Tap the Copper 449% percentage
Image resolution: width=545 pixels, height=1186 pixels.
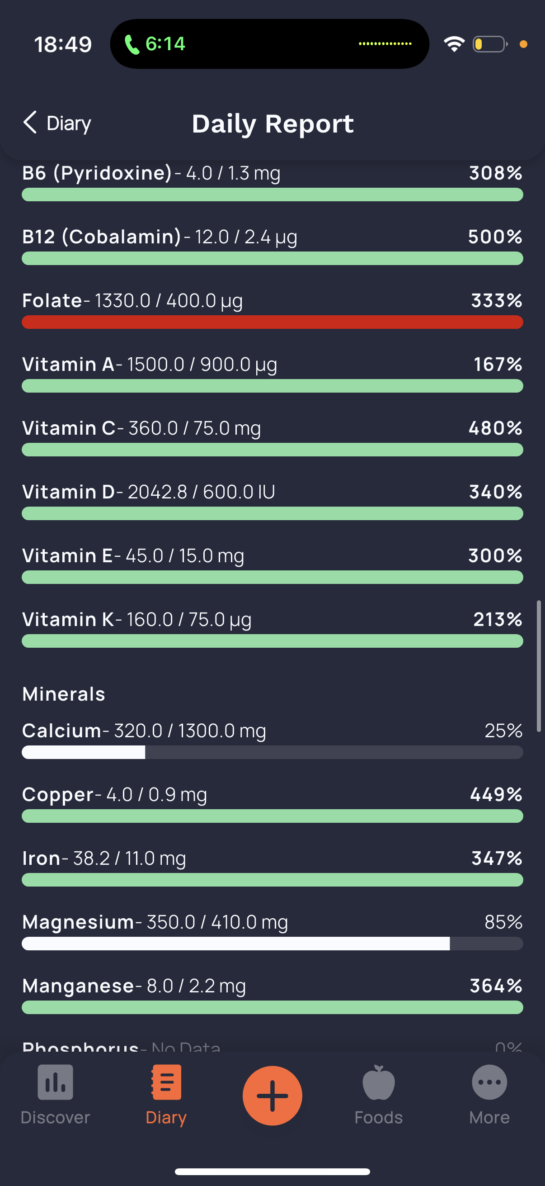pyautogui.click(x=496, y=794)
